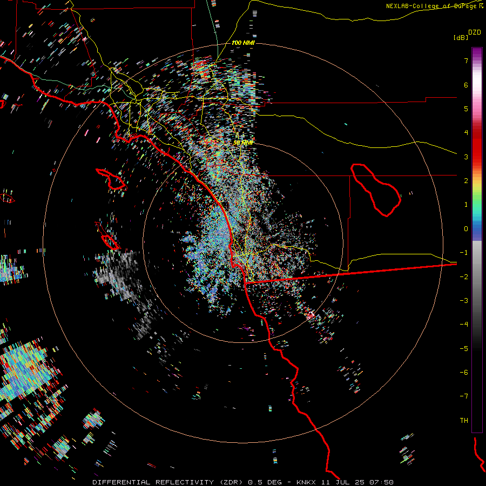
Task: Click the "100 NMI" range ring label
Action: pos(244,43)
